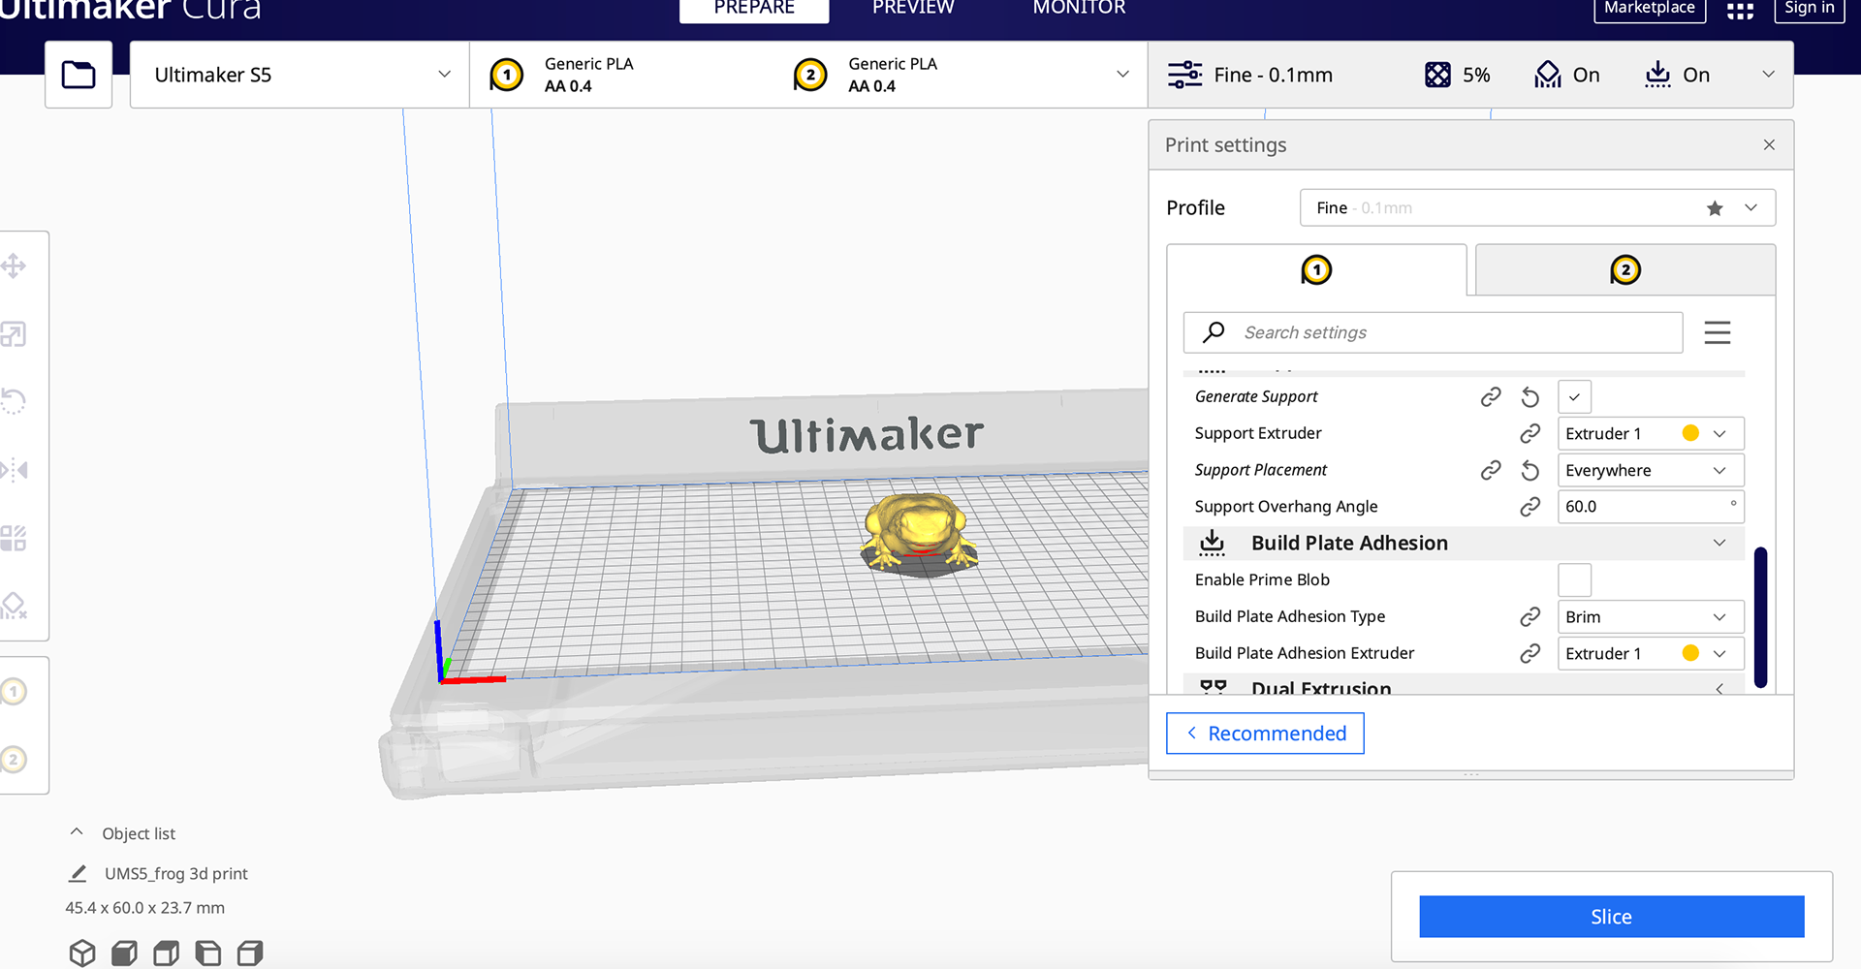Image resolution: width=1861 pixels, height=969 pixels.
Task: Switch to the MONITOR stage
Action: 1079,9
